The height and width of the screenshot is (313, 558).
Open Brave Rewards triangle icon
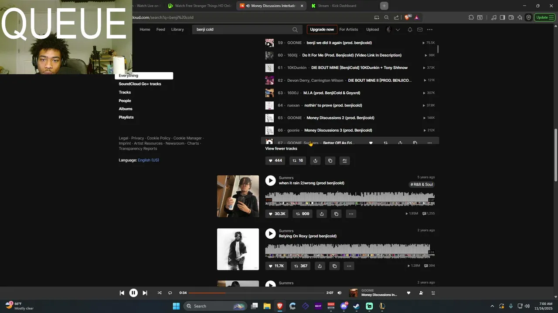[417, 17]
